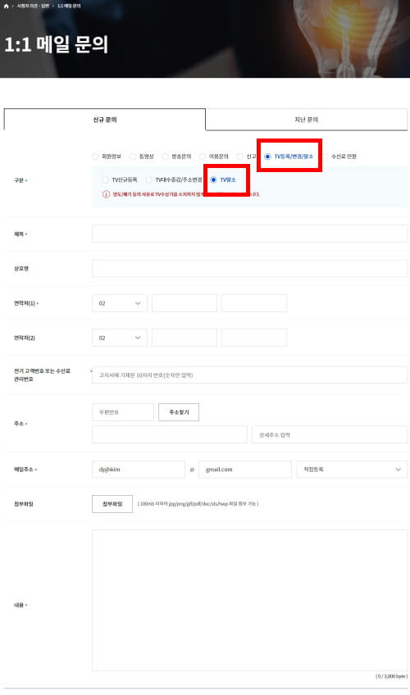Click the last number field of 연락처(1)
The height and width of the screenshot is (695, 410).
254,303
